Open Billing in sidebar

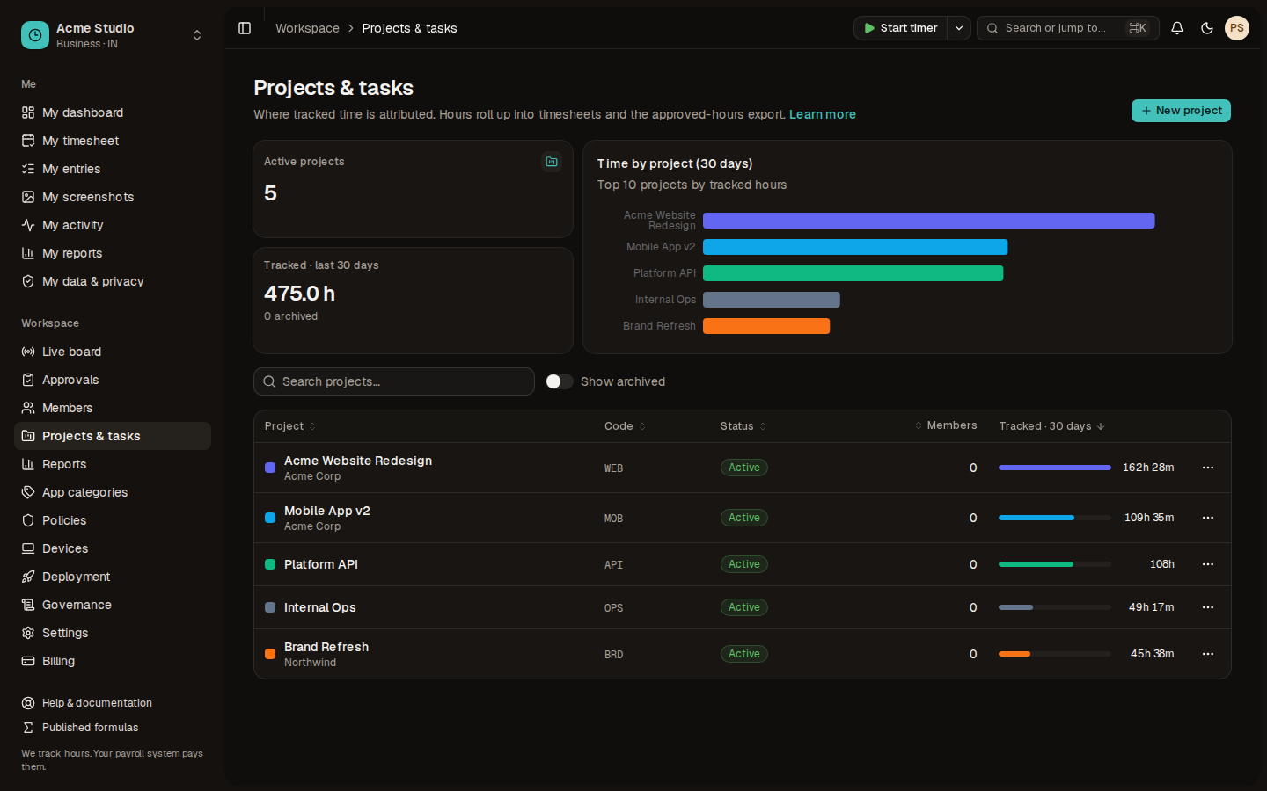tap(113, 661)
